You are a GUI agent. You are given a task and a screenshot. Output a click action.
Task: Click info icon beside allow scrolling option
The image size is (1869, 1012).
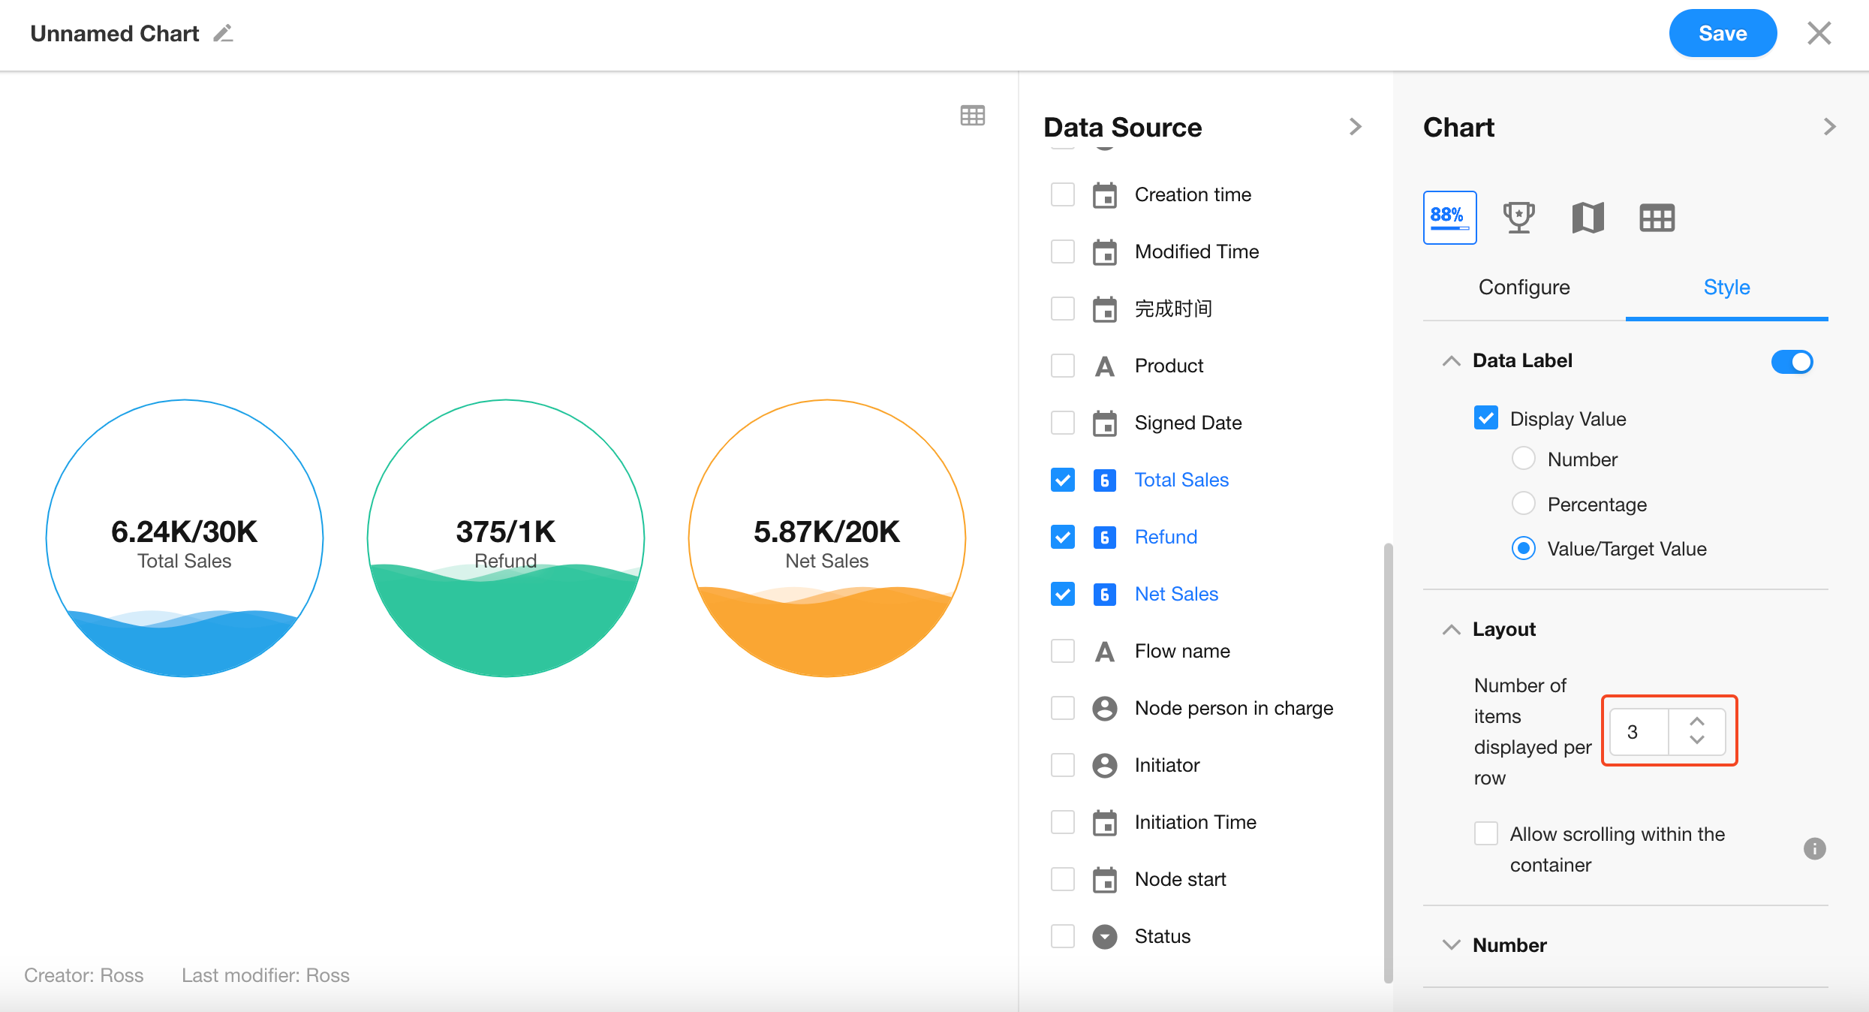tap(1814, 848)
